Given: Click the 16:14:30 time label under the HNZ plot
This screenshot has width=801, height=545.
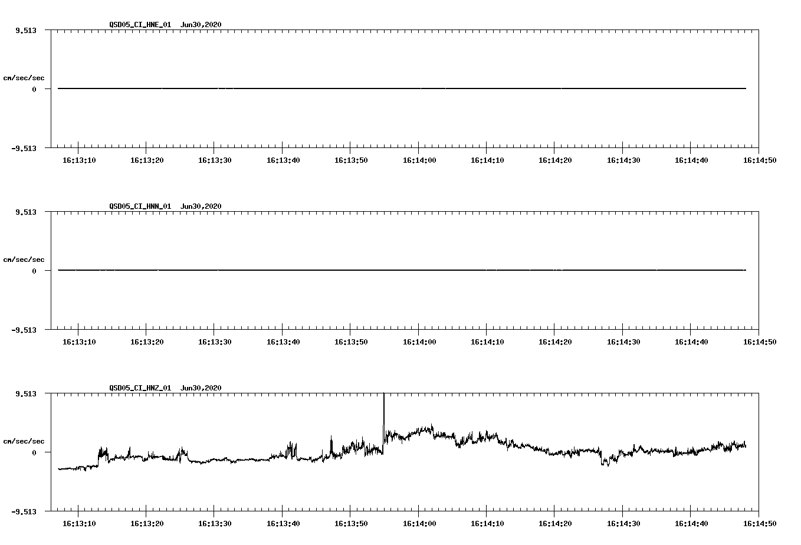Looking at the screenshot, I should [623, 523].
